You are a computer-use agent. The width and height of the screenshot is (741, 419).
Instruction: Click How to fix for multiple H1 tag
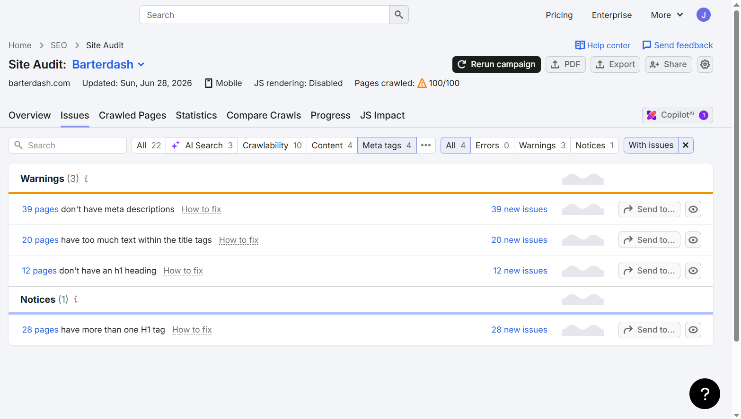(x=192, y=330)
